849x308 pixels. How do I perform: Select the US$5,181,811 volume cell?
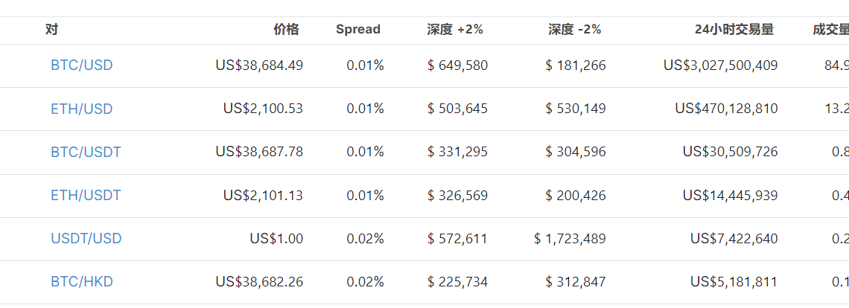pos(734,282)
